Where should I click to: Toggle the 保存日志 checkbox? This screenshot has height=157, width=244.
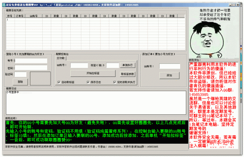point(88,82)
